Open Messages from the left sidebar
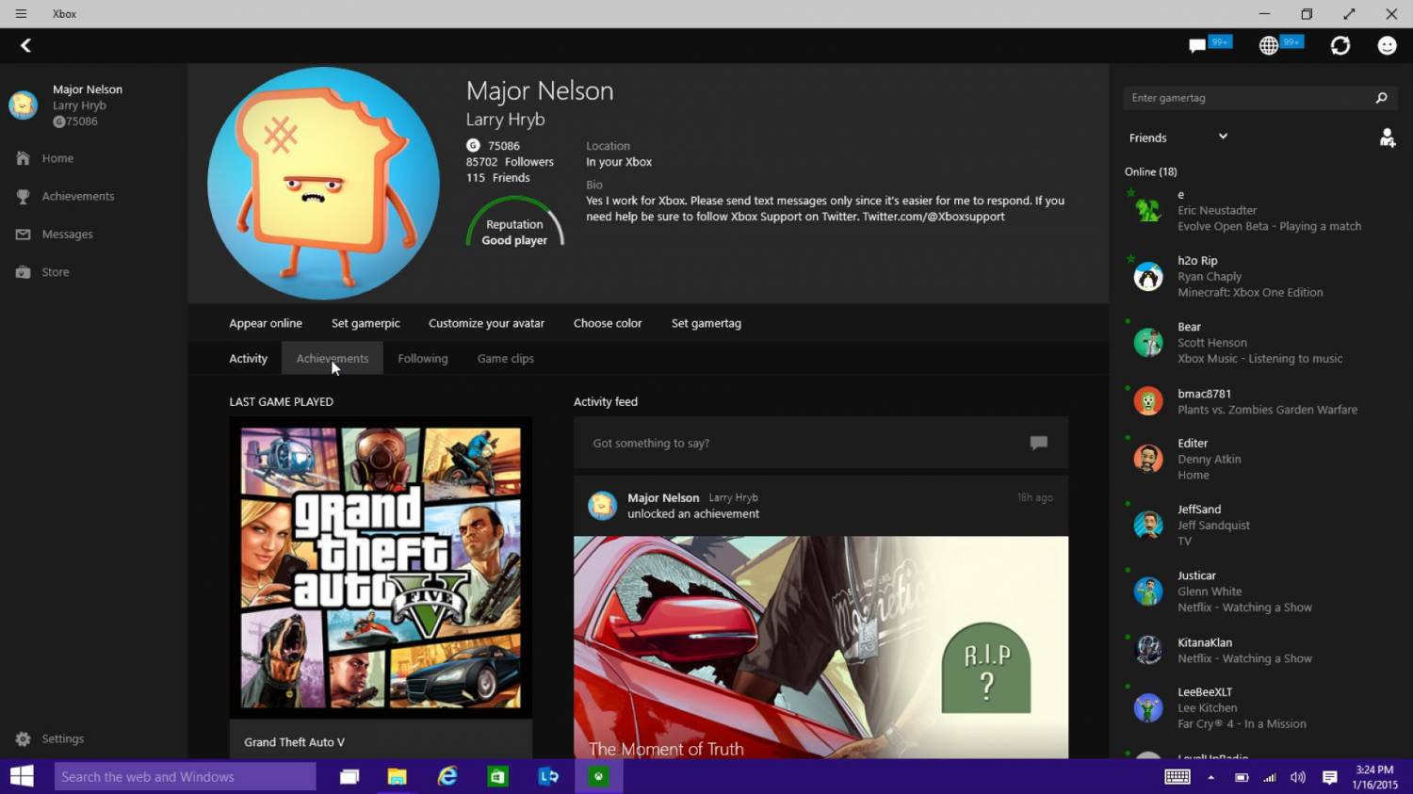 tap(66, 234)
